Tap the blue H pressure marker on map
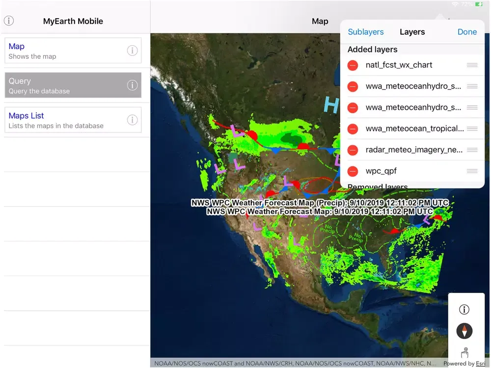The width and height of the screenshot is (491, 368). click(331, 105)
